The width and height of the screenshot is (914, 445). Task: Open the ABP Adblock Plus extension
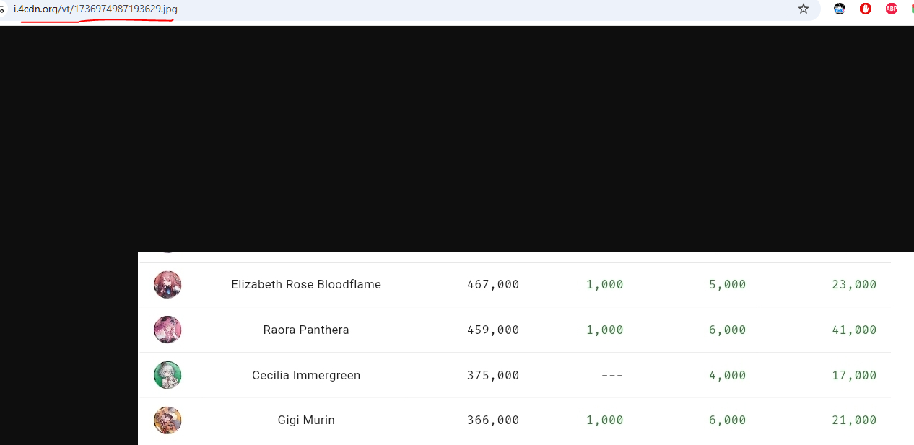point(892,9)
